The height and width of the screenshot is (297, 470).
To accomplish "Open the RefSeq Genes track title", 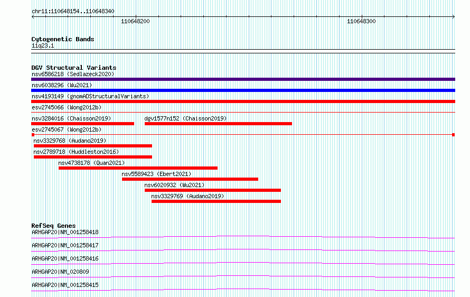I will pyautogui.click(x=54, y=226).
